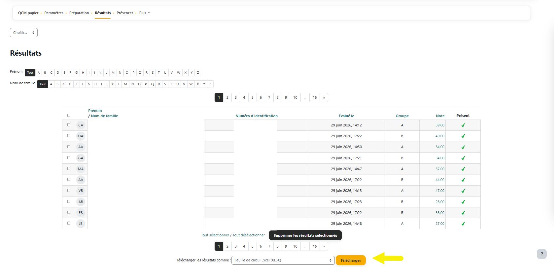Click the CA user avatar initials
The image size is (554, 267).
coord(81,125)
